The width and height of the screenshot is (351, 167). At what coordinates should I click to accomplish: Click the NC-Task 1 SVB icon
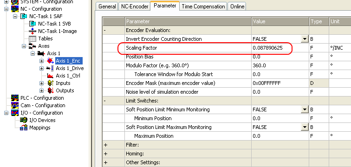pyautogui.click(x=32, y=24)
